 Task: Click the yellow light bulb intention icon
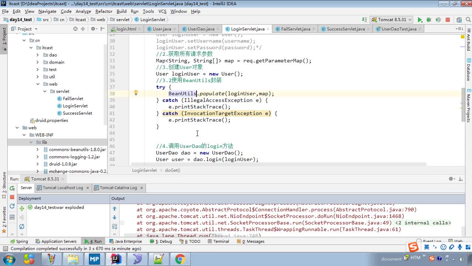[x=136, y=93]
